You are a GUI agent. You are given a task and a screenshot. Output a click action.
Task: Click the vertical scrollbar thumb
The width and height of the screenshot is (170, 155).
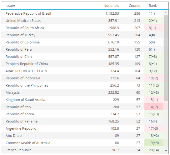click(166, 58)
